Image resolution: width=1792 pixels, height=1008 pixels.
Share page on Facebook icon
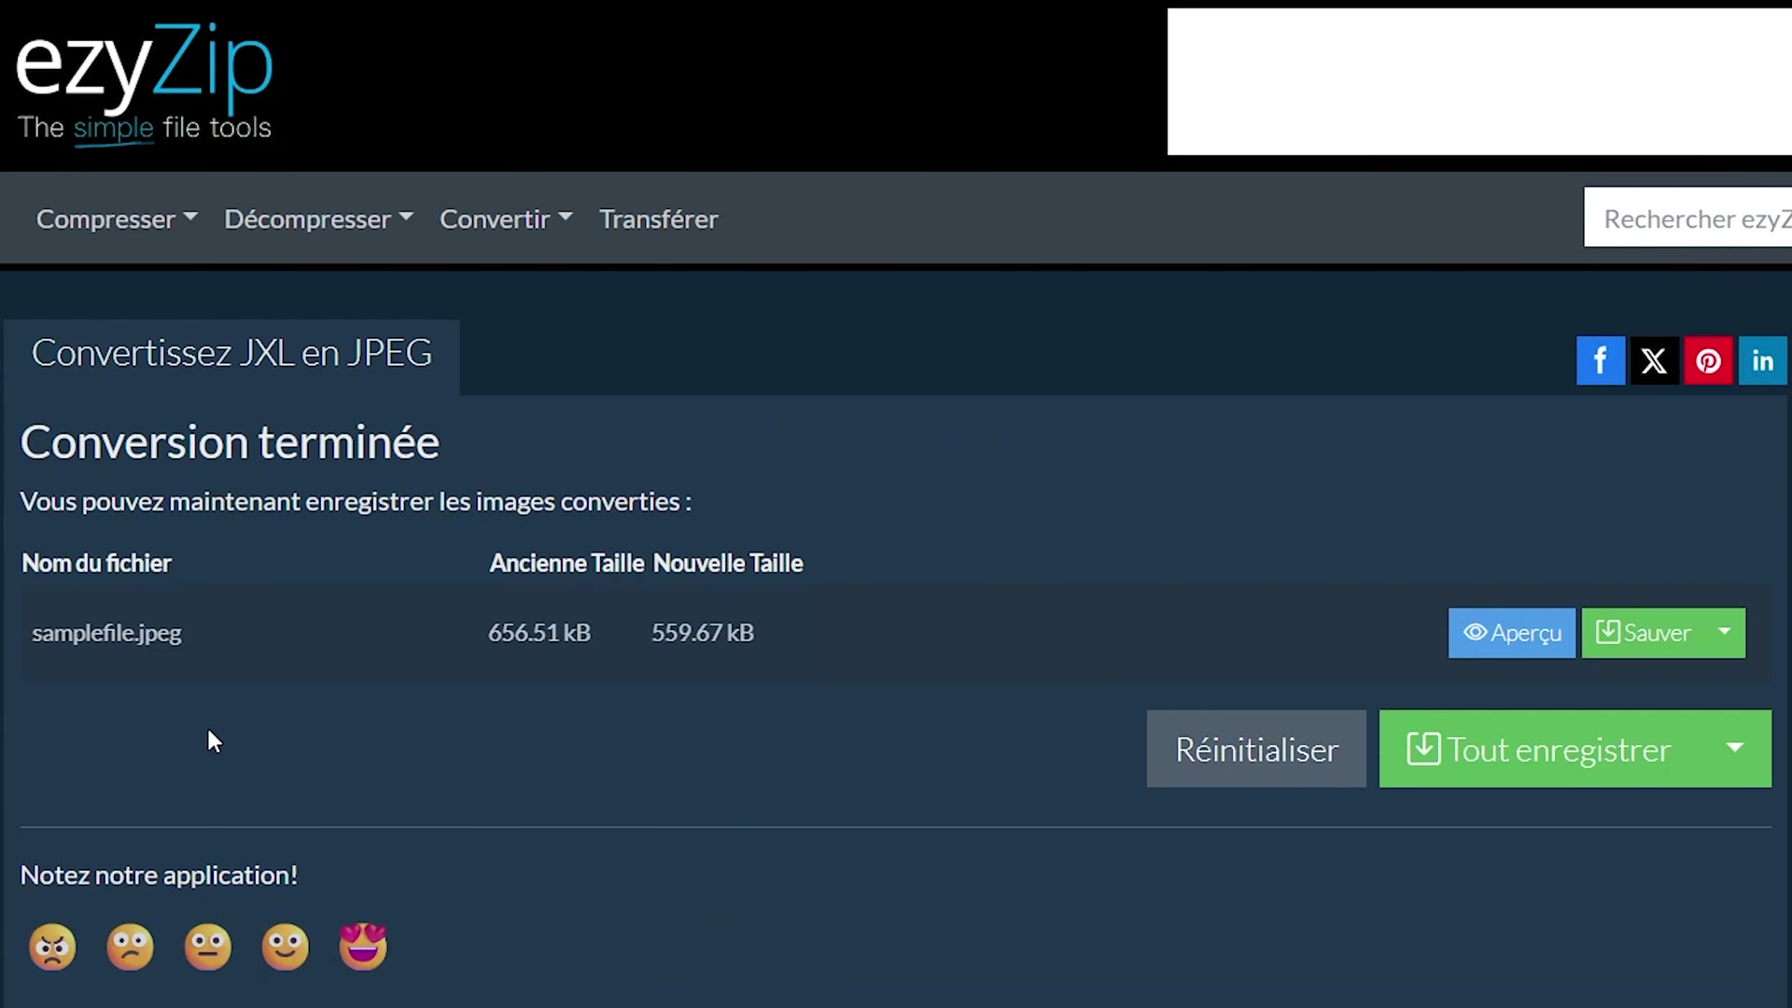(1600, 360)
